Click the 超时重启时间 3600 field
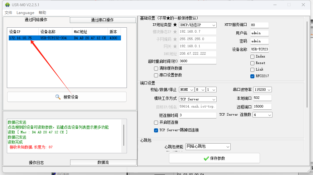313x175 pixels. click(x=198, y=61)
